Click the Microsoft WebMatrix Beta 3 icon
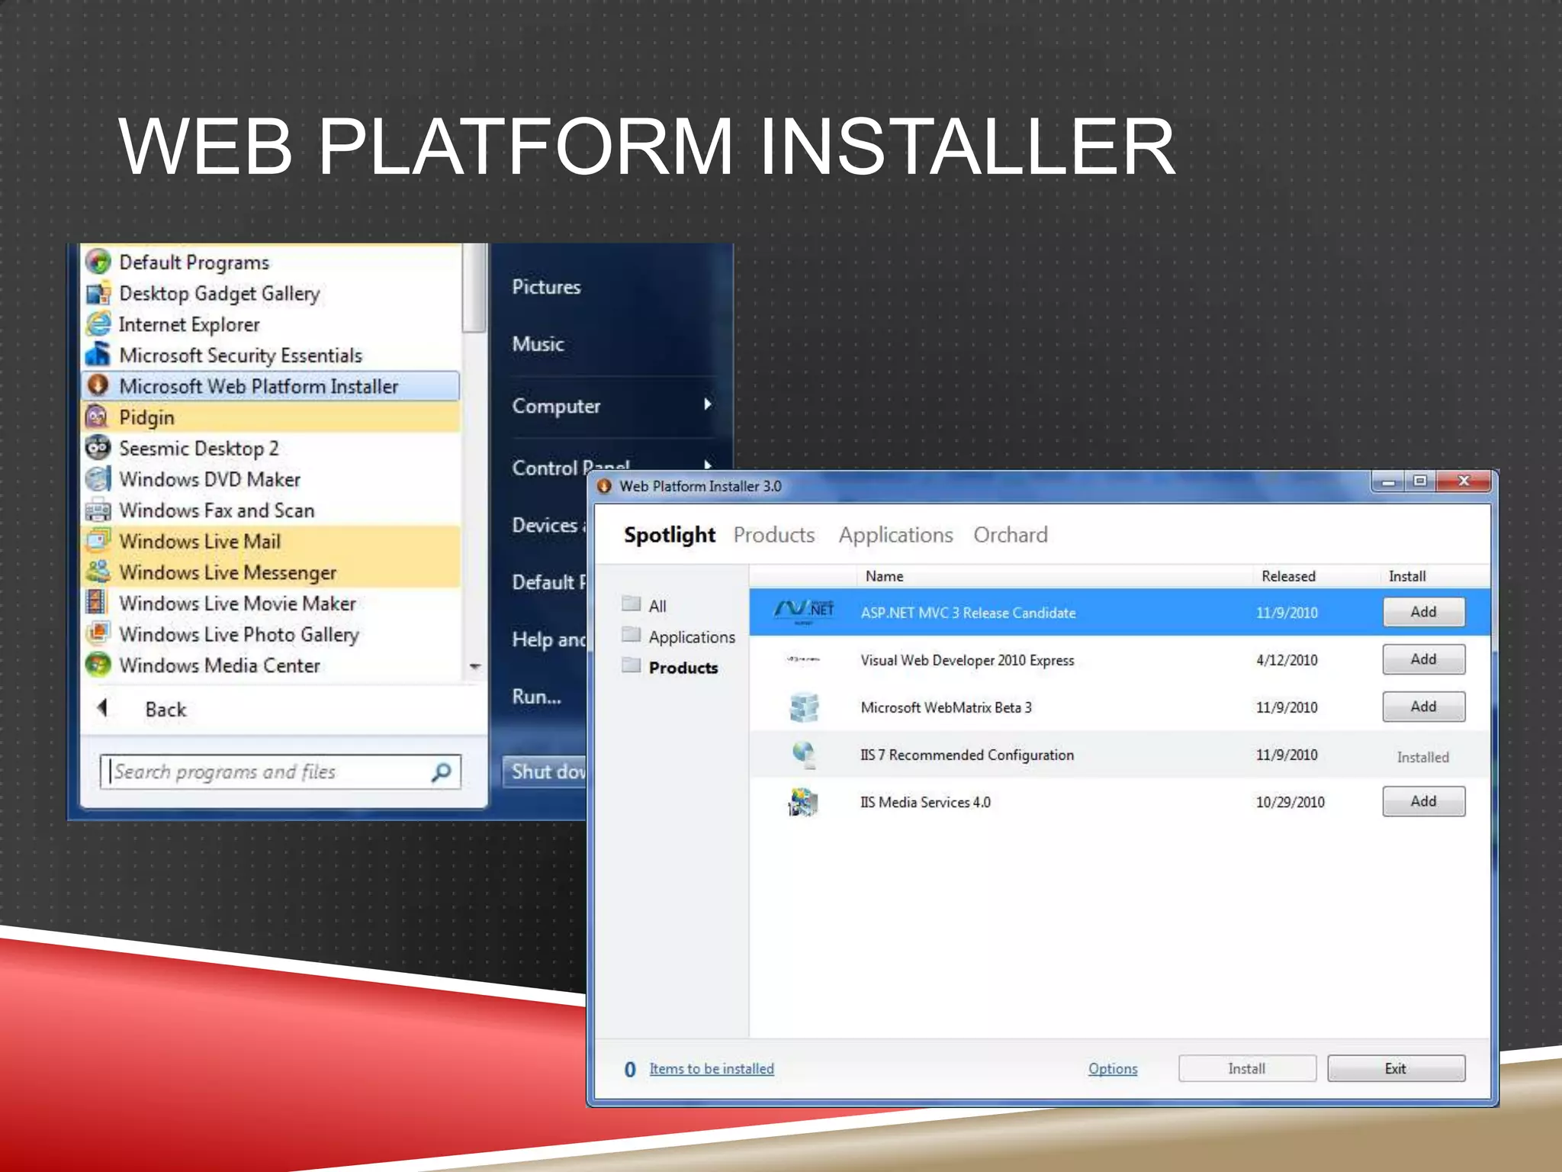This screenshot has width=1562, height=1172. click(x=804, y=707)
